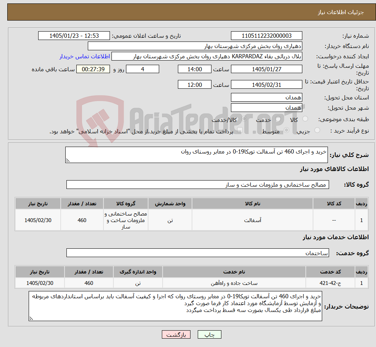Click the آسفالت goods name cell
376x347 pixels.
(x=252, y=220)
